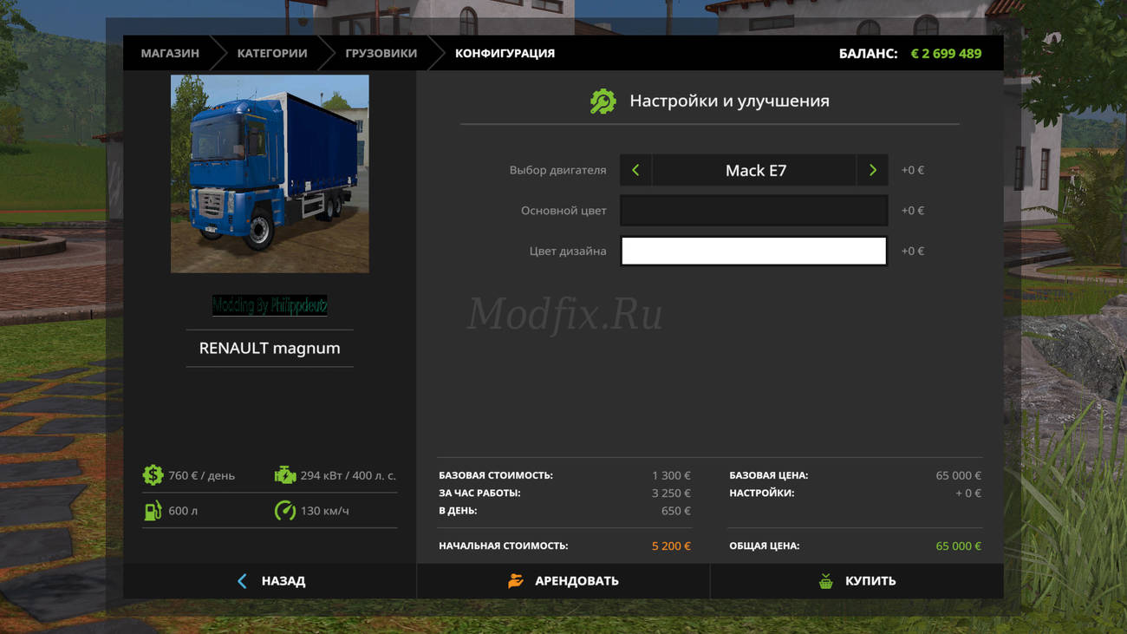Image resolution: width=1127 pixels, height=634 pixels.
Task: Click the 294 кВт / 400 л. с. value
Action: point(348,475)
